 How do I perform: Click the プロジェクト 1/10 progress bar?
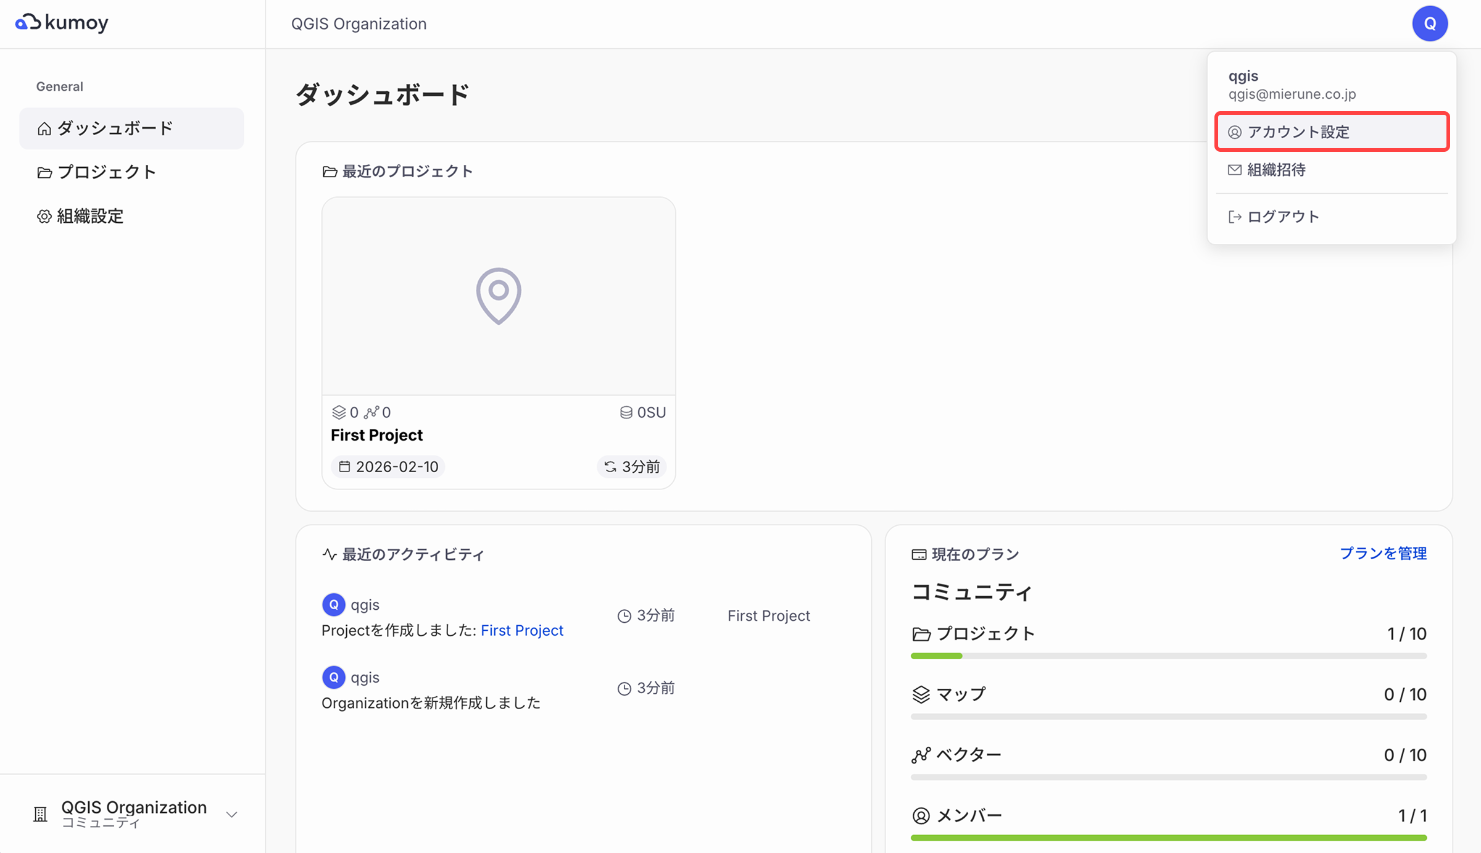pyautogui.click(x=1168, y=655)
